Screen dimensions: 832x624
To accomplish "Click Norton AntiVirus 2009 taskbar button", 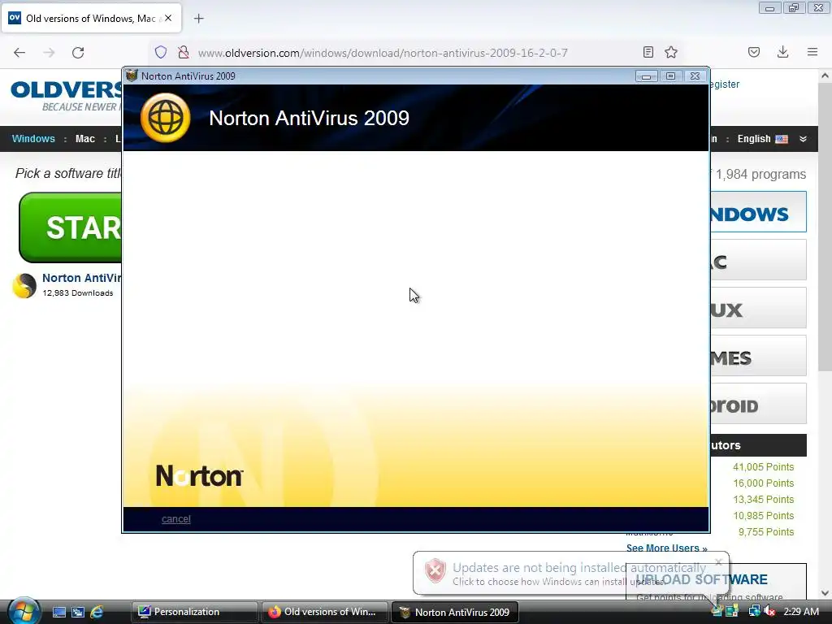I will tap(454, 612).
